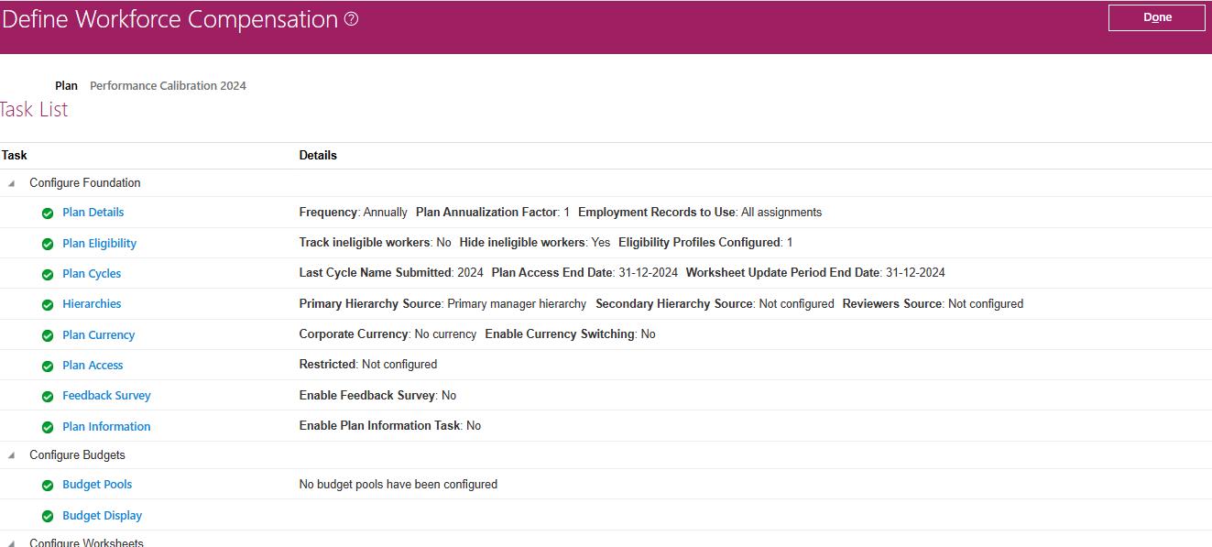Open the Plan Information task
This screenshot has width=1212, height=547.
[x=106, y=427]
